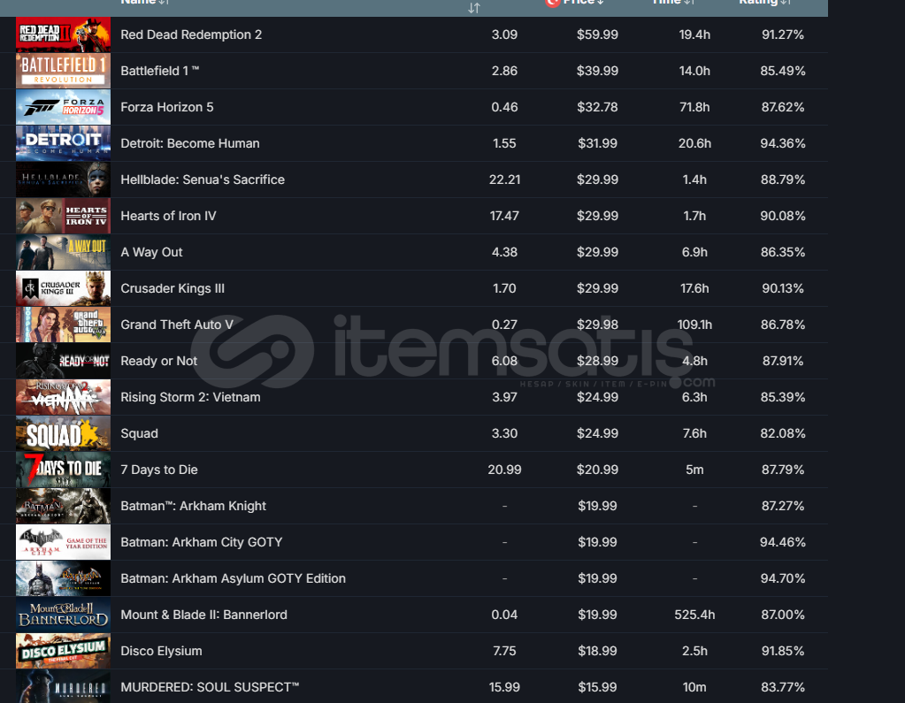Click "Rising Storm 2: Vietnam" title

point(190,397)
